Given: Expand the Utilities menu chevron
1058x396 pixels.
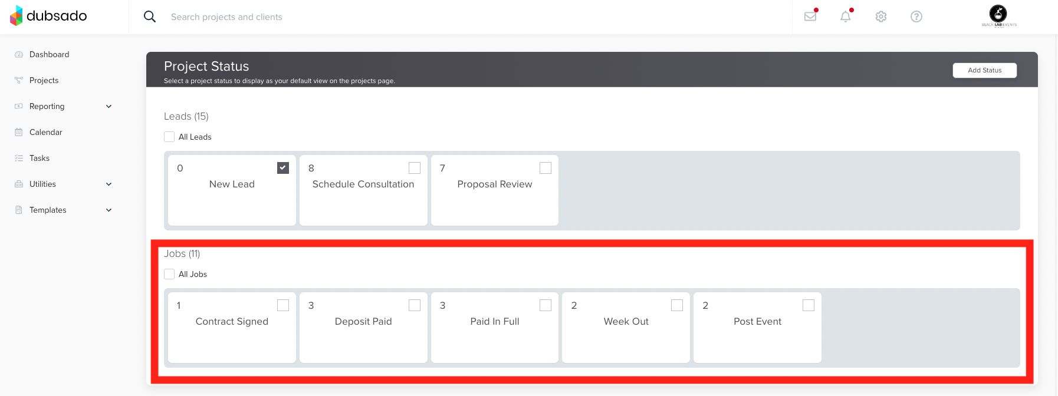Looking at the screenshot, I should tap(109, 184).
